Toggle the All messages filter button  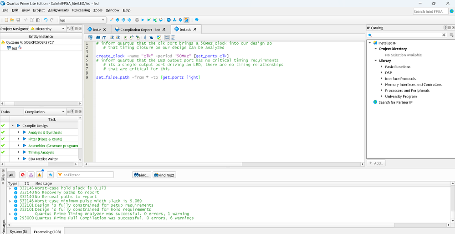[x=11, y=175]
